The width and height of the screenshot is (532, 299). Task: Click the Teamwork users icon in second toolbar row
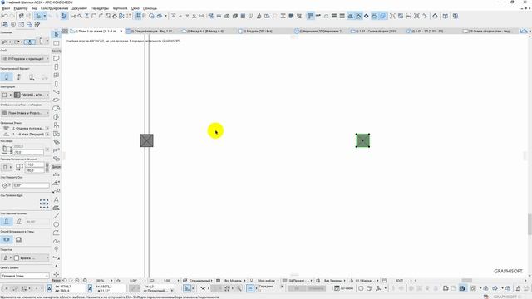coord(6,24)
